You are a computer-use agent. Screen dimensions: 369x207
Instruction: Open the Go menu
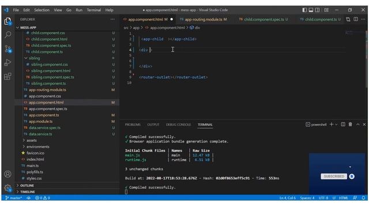coord(69,10)
